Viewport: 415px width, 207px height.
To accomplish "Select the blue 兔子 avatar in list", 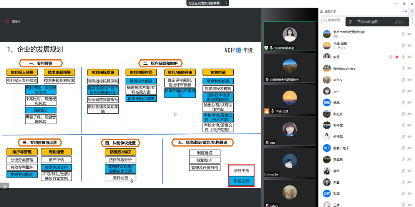I will click(x=327, y=148).
